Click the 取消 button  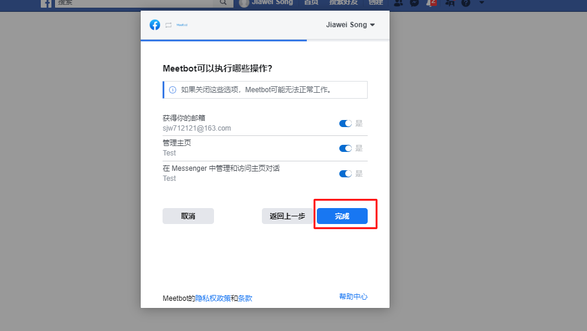[x=189, y=216]
